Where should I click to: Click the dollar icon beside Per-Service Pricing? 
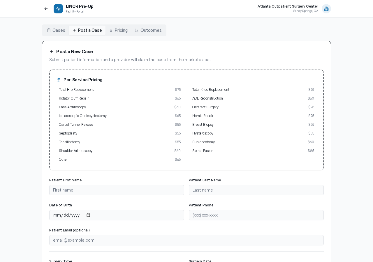coord(59,80)
